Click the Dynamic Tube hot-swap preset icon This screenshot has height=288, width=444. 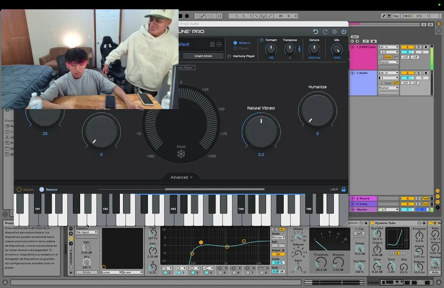(420, 223)
